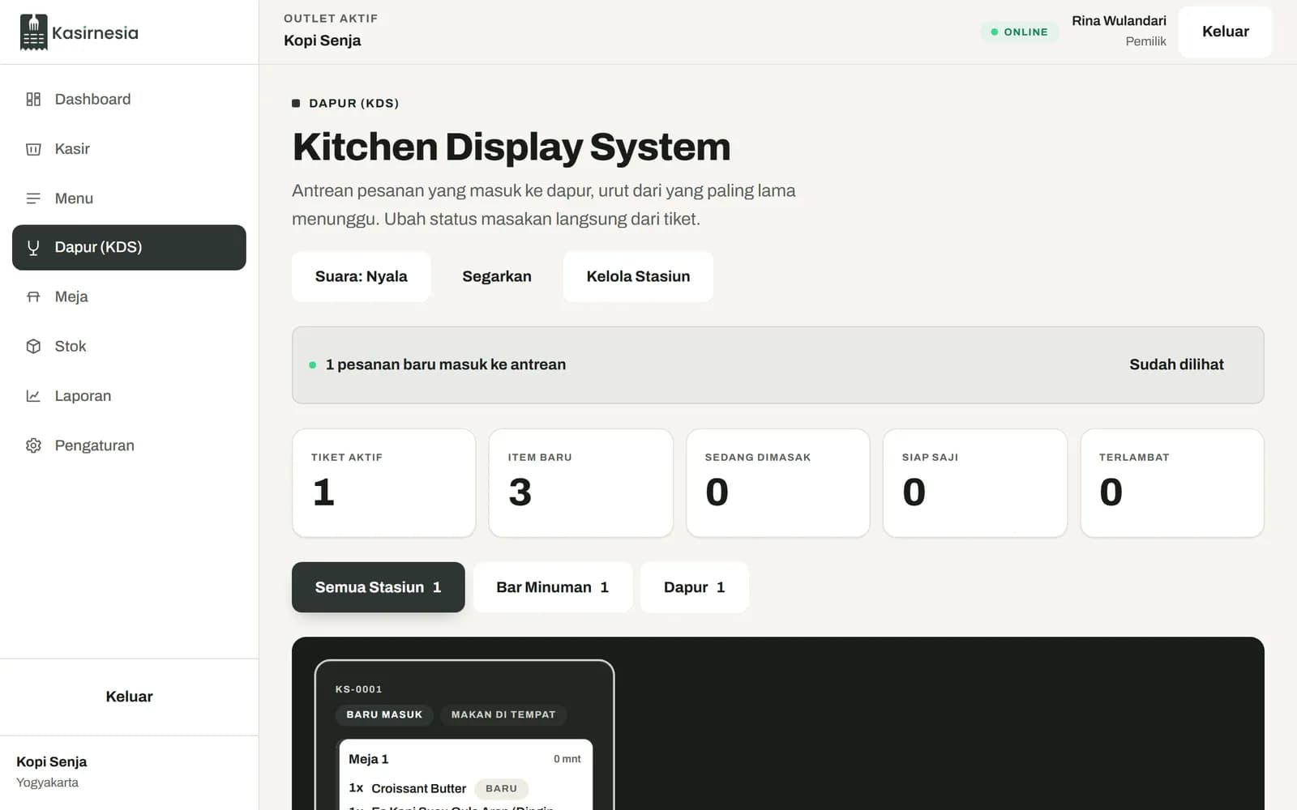The width and height of the screenshot is (1297, 810).
Task: Go to Kasir in sidebar
Action: [129, 149]
